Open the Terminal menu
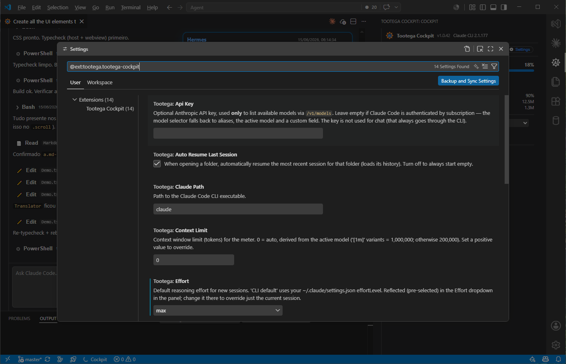 (131, 7)
